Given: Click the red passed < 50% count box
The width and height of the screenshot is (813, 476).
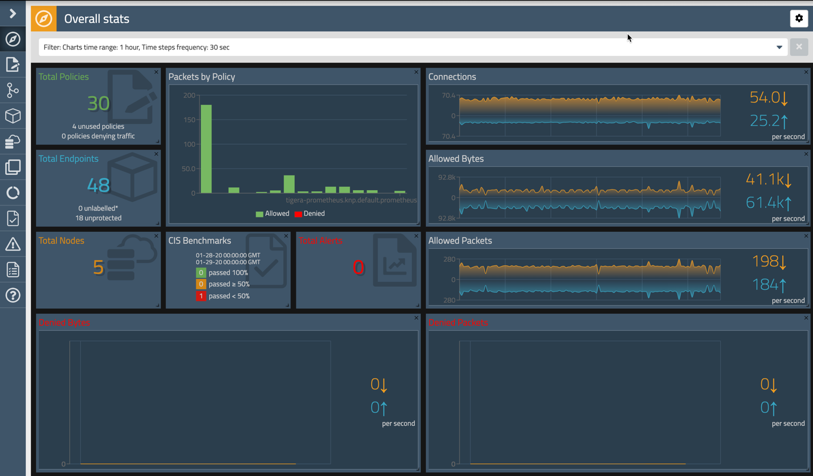Looking at the screenshot, I should 201,296.
